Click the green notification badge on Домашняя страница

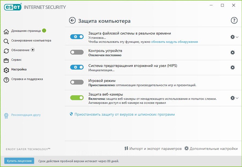44,31
